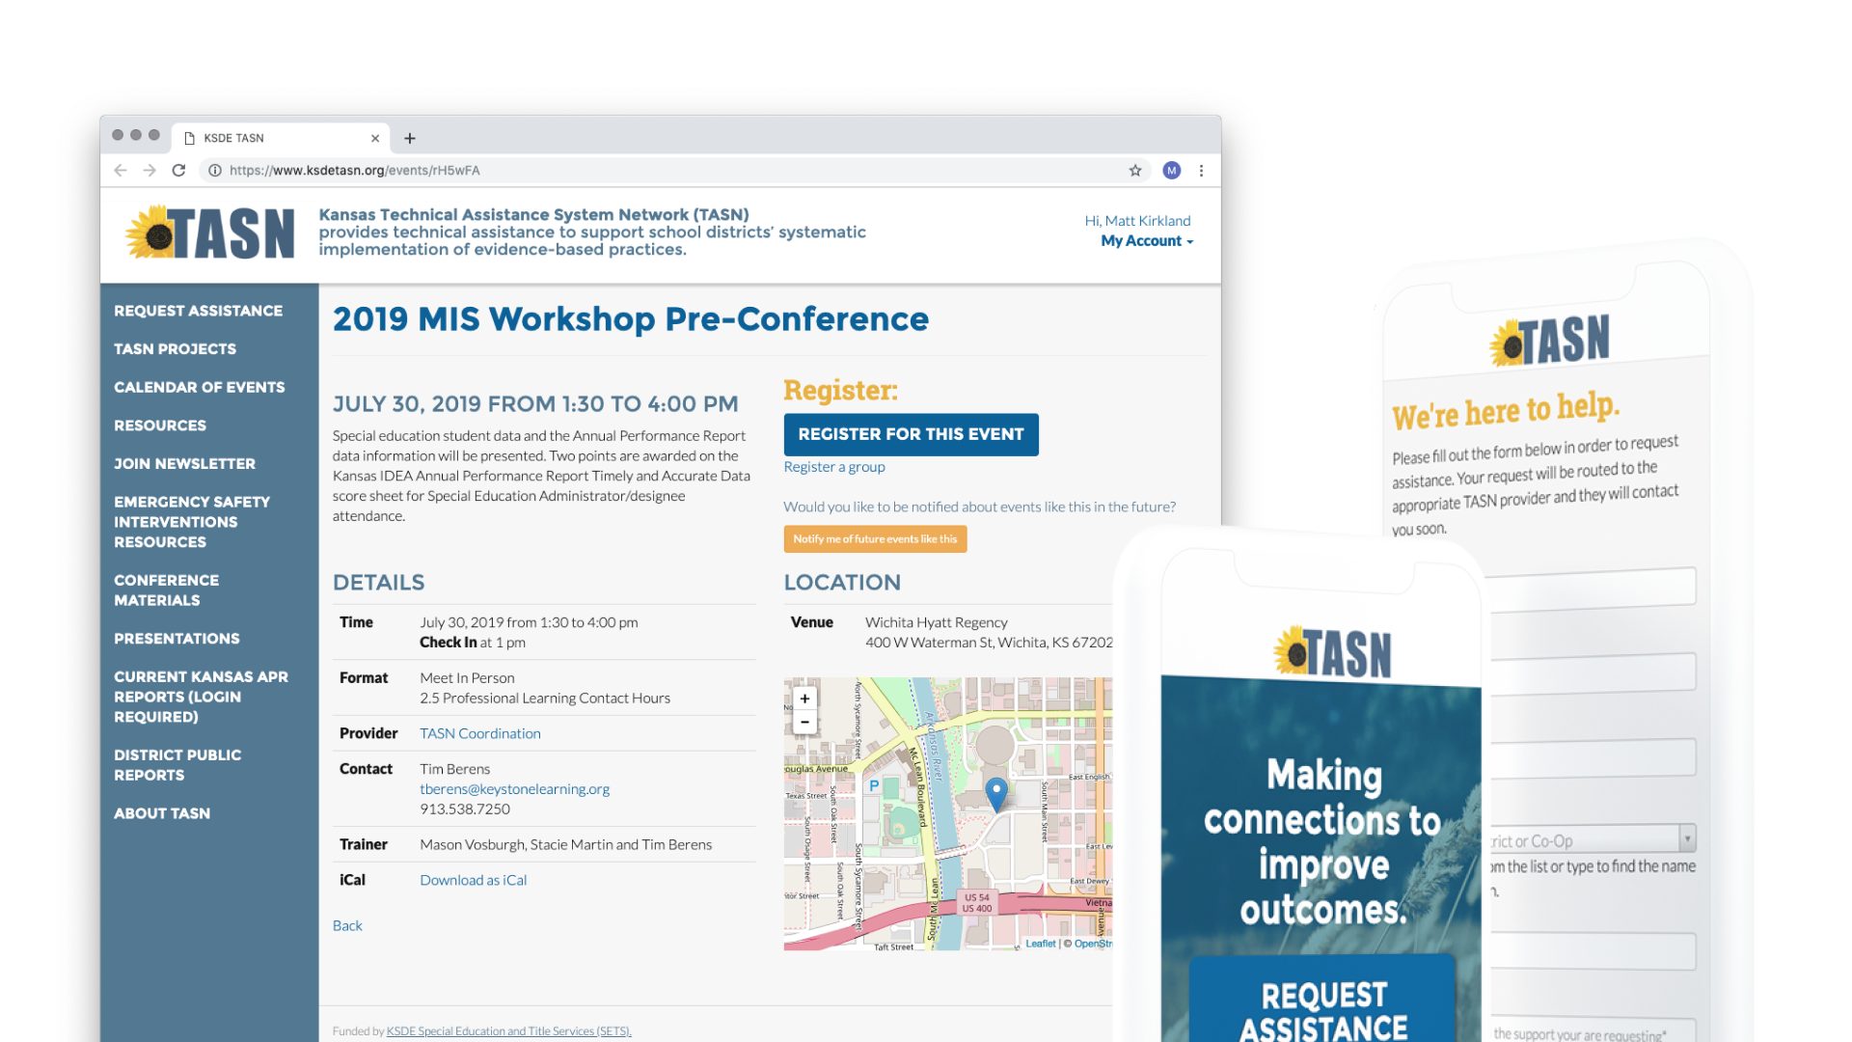The image size is (1852, 1042).
Task: Open the Download as iCal link
Action: point(473,880)
